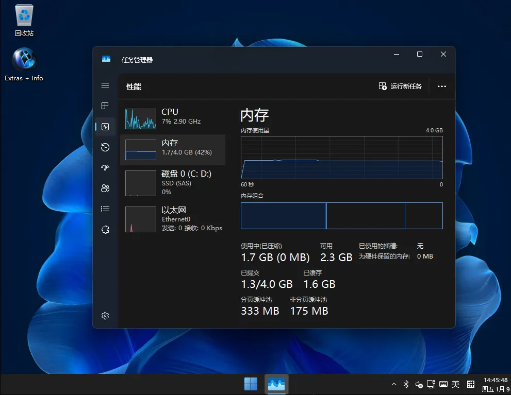Select the 磁盘 0 disk entry
The height and width of the screenshot is (395, 511).
point(173,183)
